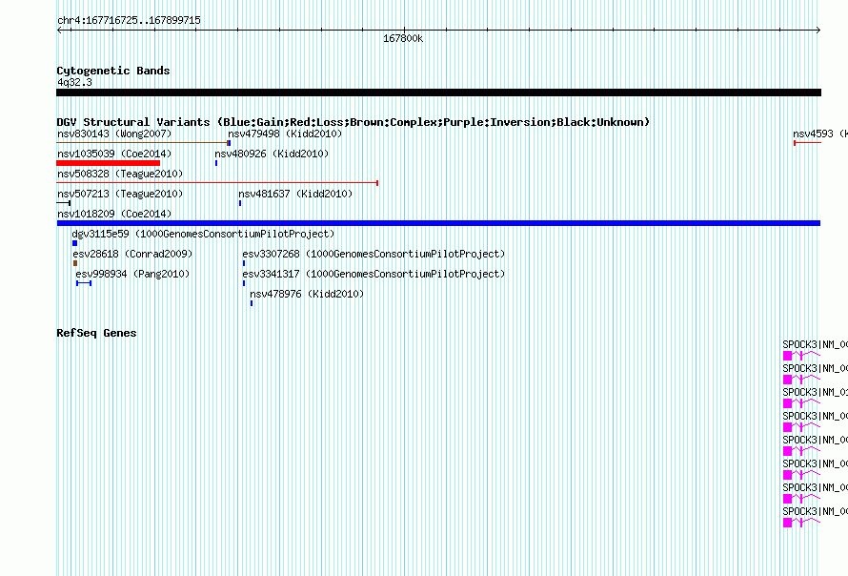Click the nsv481637 (Kidd2010) label
Viewport: 848px width, 576px height.
(x=295, y=194)
